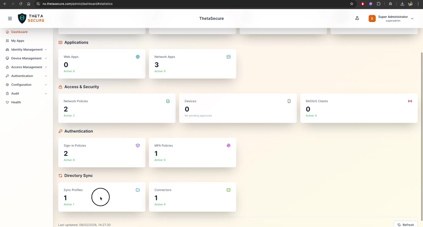Expand the Configuration section
Viewport: 423px width, 227px height.
(21, 84)
